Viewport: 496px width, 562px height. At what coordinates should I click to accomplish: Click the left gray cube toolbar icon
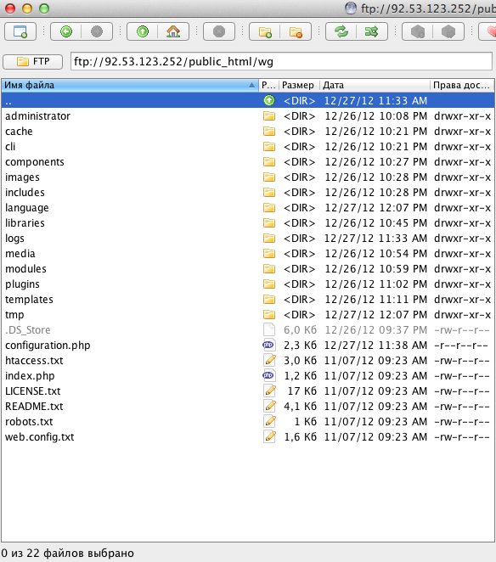pos(418,31)
